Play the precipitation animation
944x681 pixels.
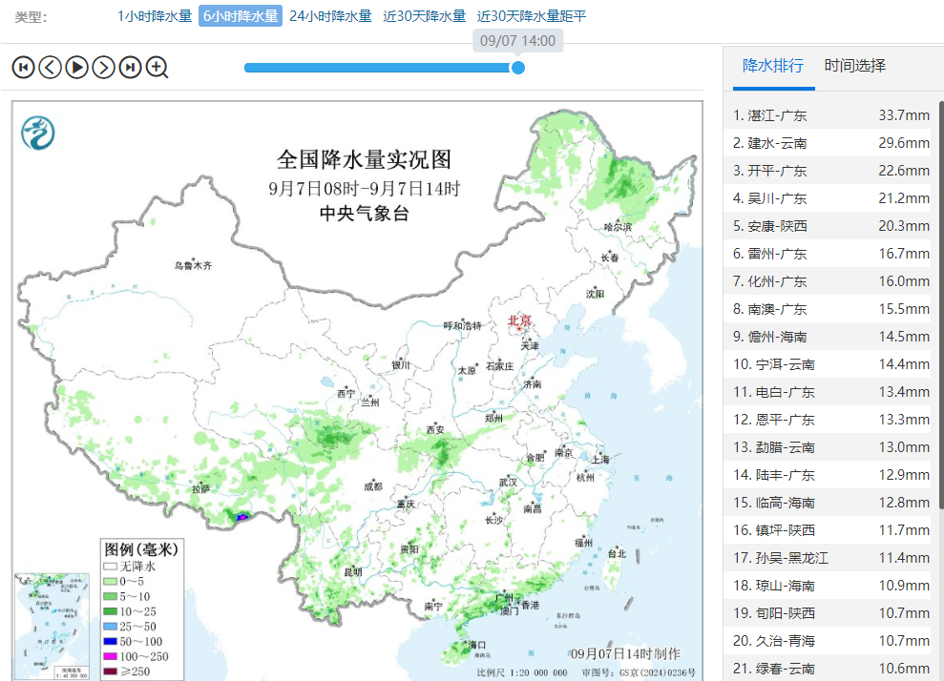pyautogui.click(x=76, y=67)
